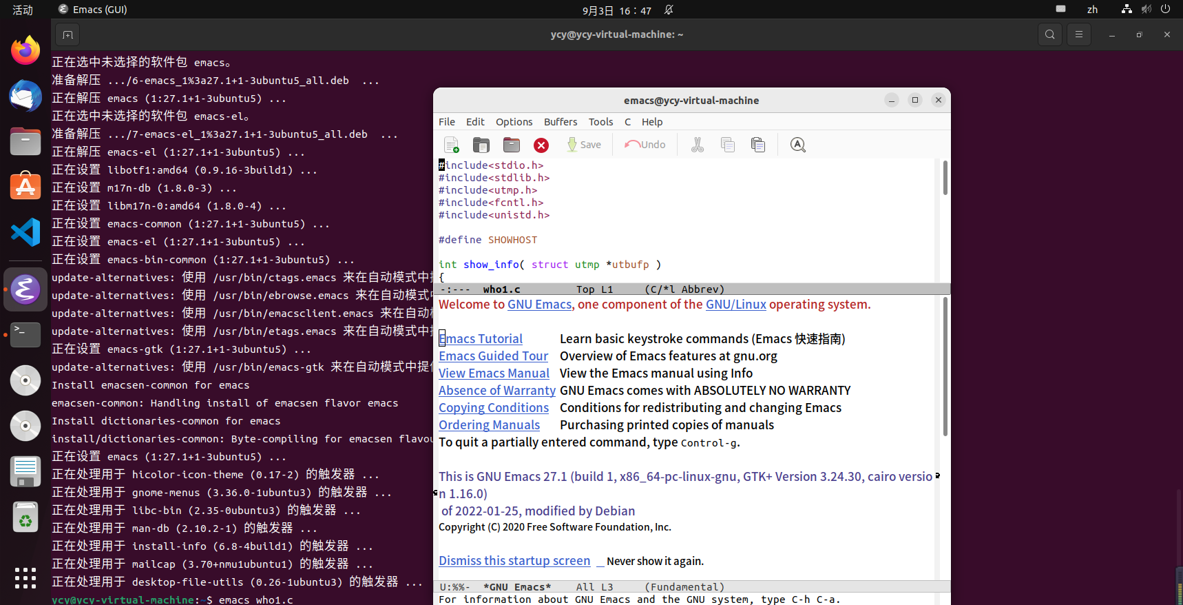The height and width of the screenshot is (605, 1183).
Task: Open the Help menu in Emacs
Action: pos(652,122)
